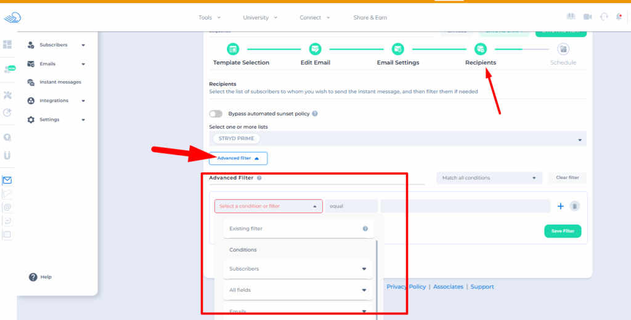Viewport: 631px width, 320px height.
Task: Expand the Subscribers conditions group
Action: tap(298, 269)
